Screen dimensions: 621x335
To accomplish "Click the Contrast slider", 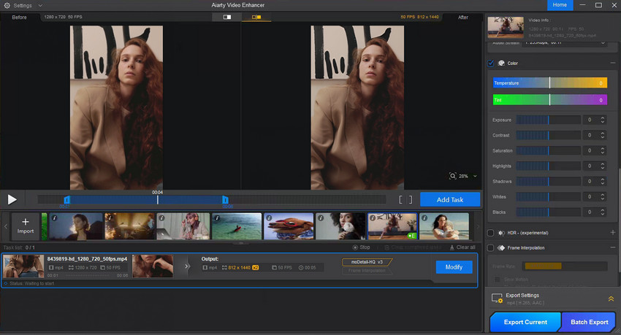I will click(x=548, y=135).
